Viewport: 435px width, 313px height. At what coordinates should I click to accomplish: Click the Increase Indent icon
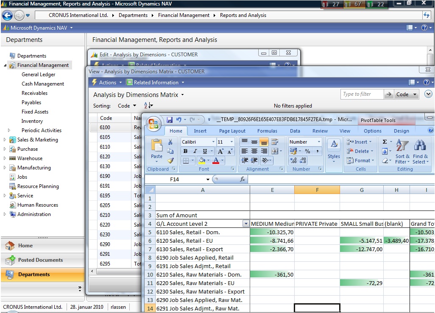(x=254, y=161)
